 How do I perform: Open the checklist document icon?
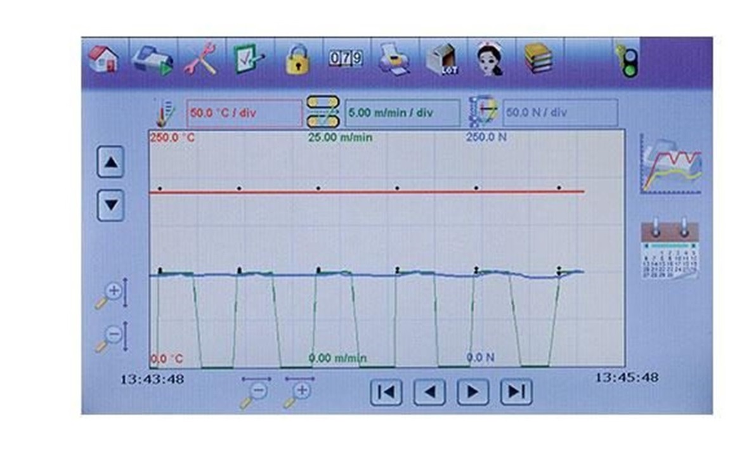point(249,59)
